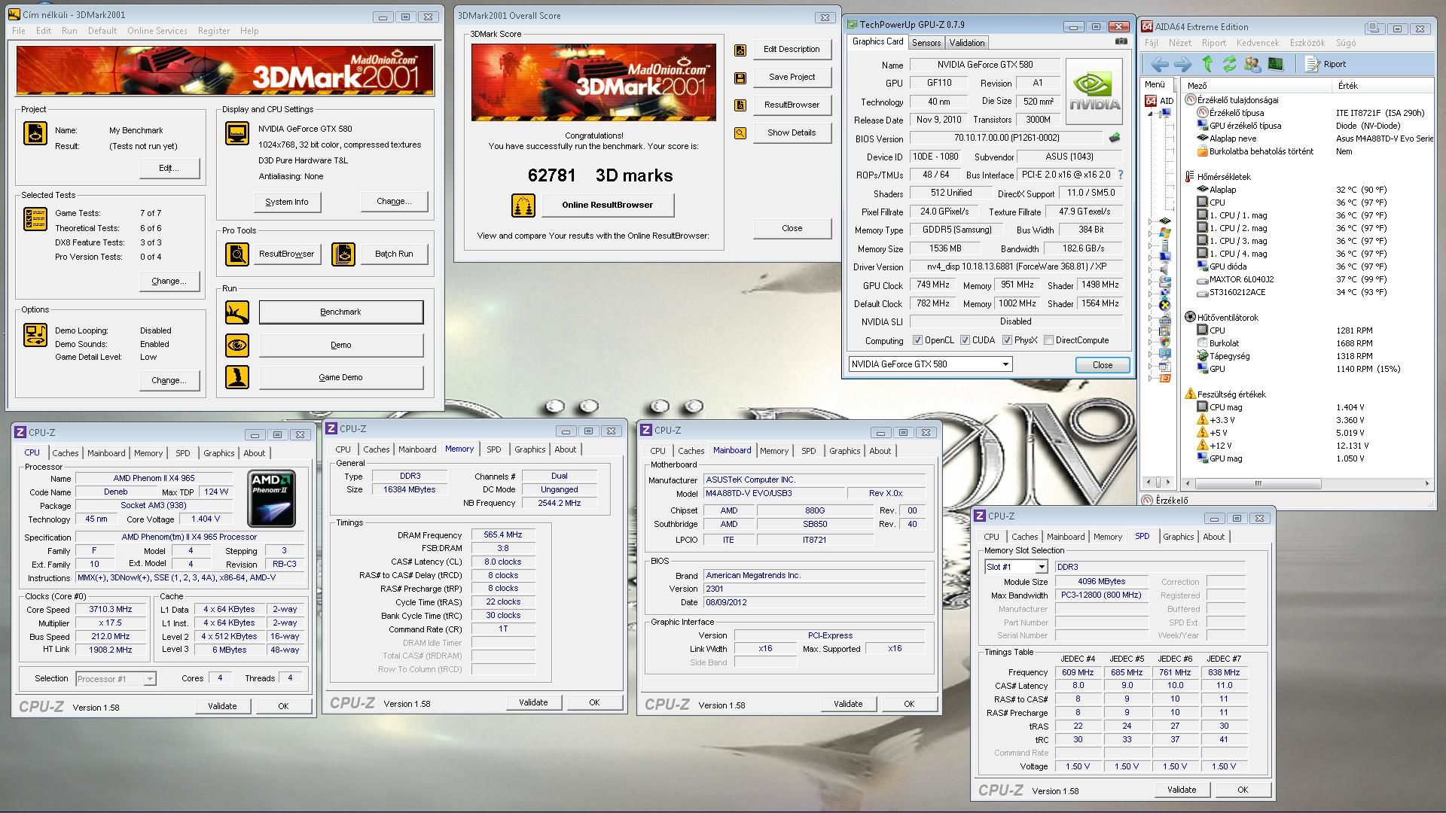Viewport: 1446px width, 813px height.
Task: Click the AIDA64 menu tree horizontal scrollbar
Action: [1158, 482]
